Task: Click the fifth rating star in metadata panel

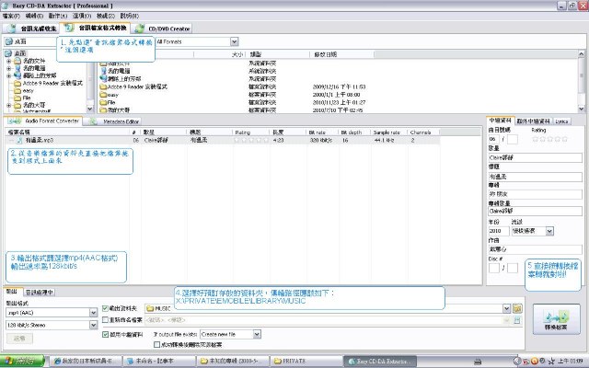Action: [x=564, y=139]
